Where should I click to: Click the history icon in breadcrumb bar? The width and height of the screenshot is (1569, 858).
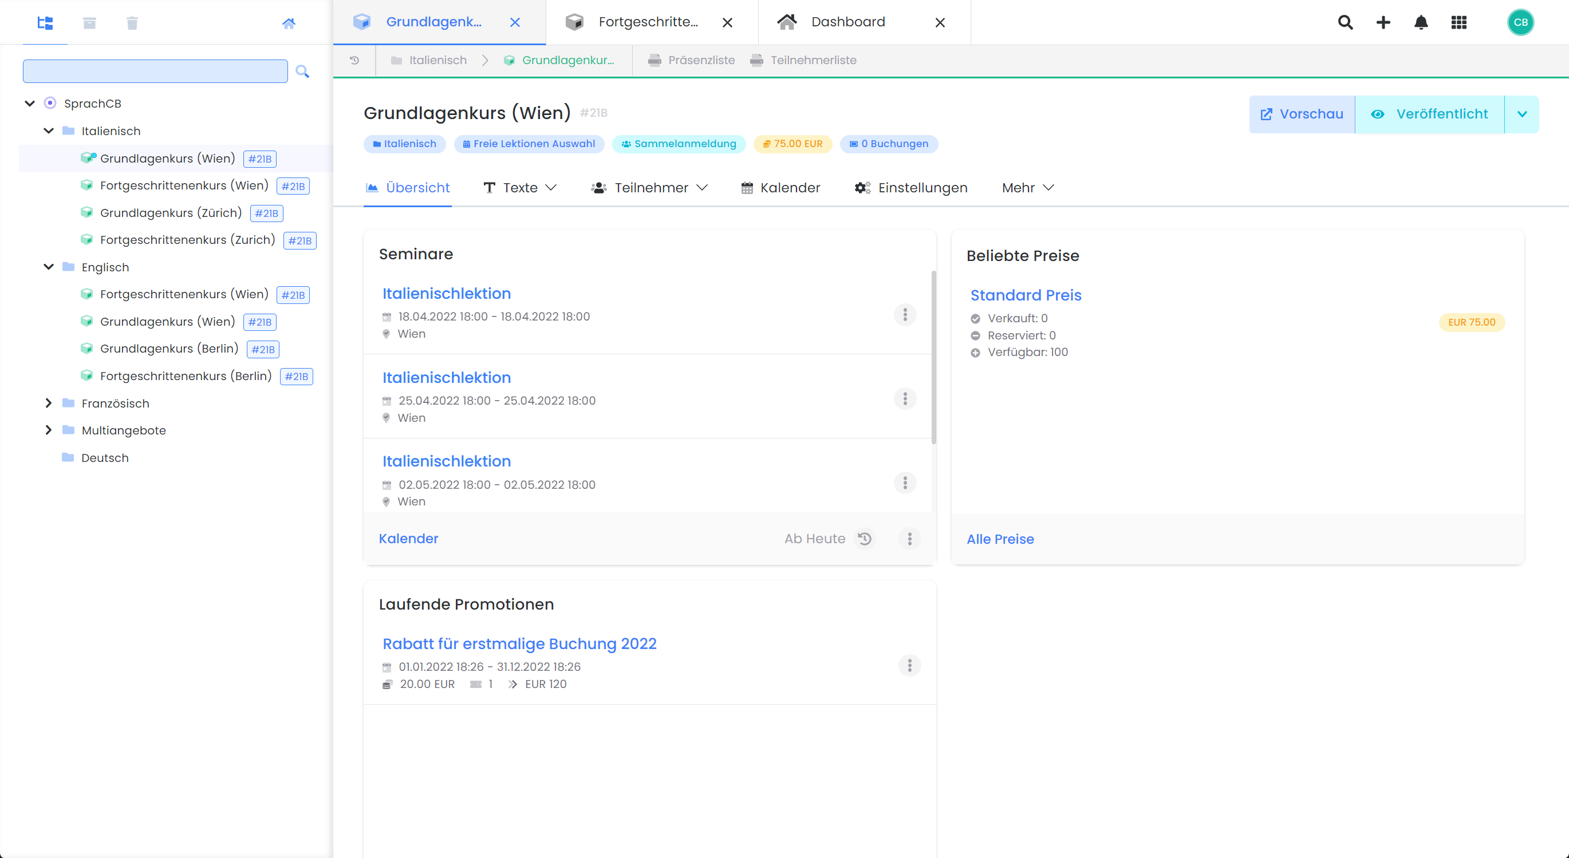click(354, 60)
